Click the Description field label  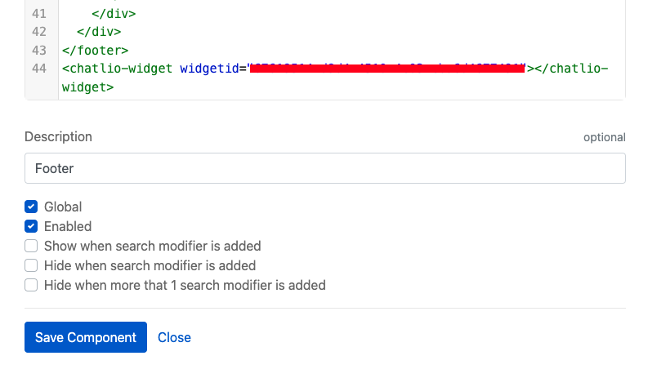(58, 136)
